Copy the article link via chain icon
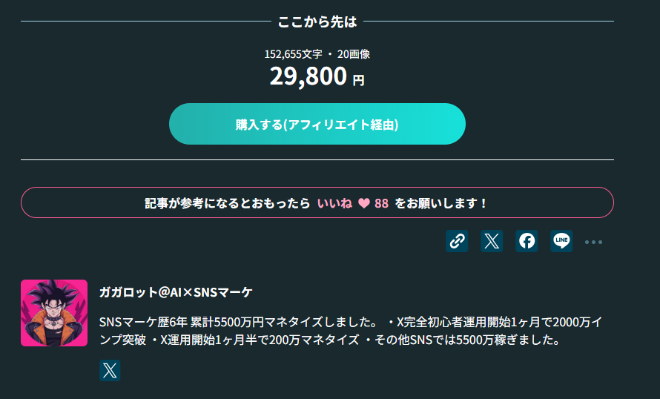Image resolution: width=660 pixels, height=399 pixels. (457, 240)
